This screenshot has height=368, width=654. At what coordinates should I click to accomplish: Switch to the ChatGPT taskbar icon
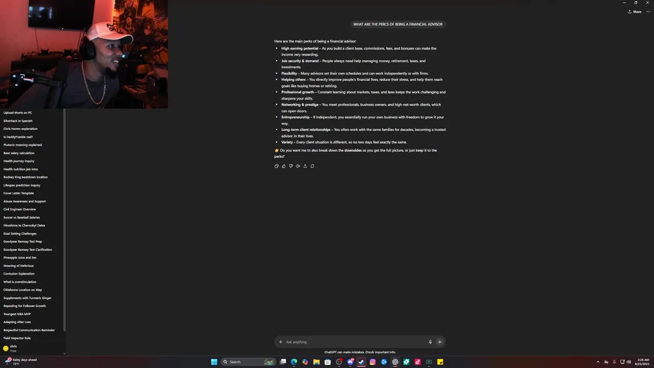click(x=395, y=362)
